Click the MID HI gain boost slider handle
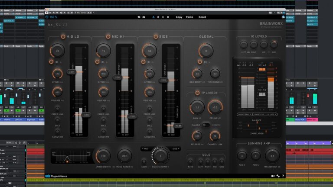Viewport: 333px width, 187px height. [x=118, y=77]
